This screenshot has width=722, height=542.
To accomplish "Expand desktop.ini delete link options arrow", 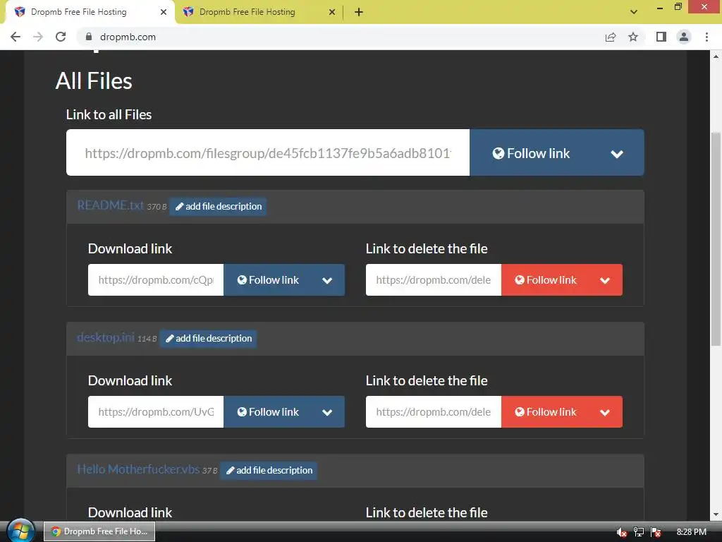I will pos(605,412).
